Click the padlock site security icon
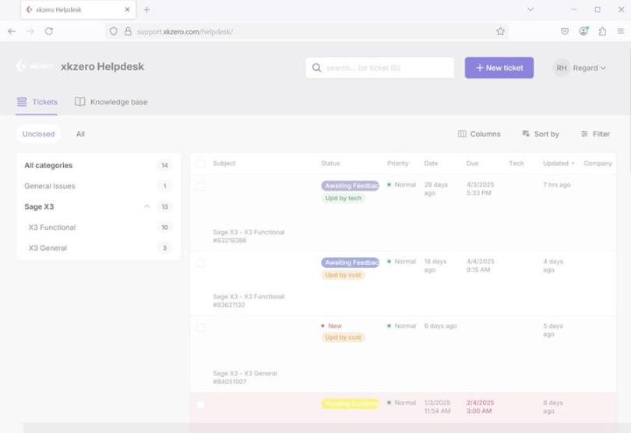 128,31
